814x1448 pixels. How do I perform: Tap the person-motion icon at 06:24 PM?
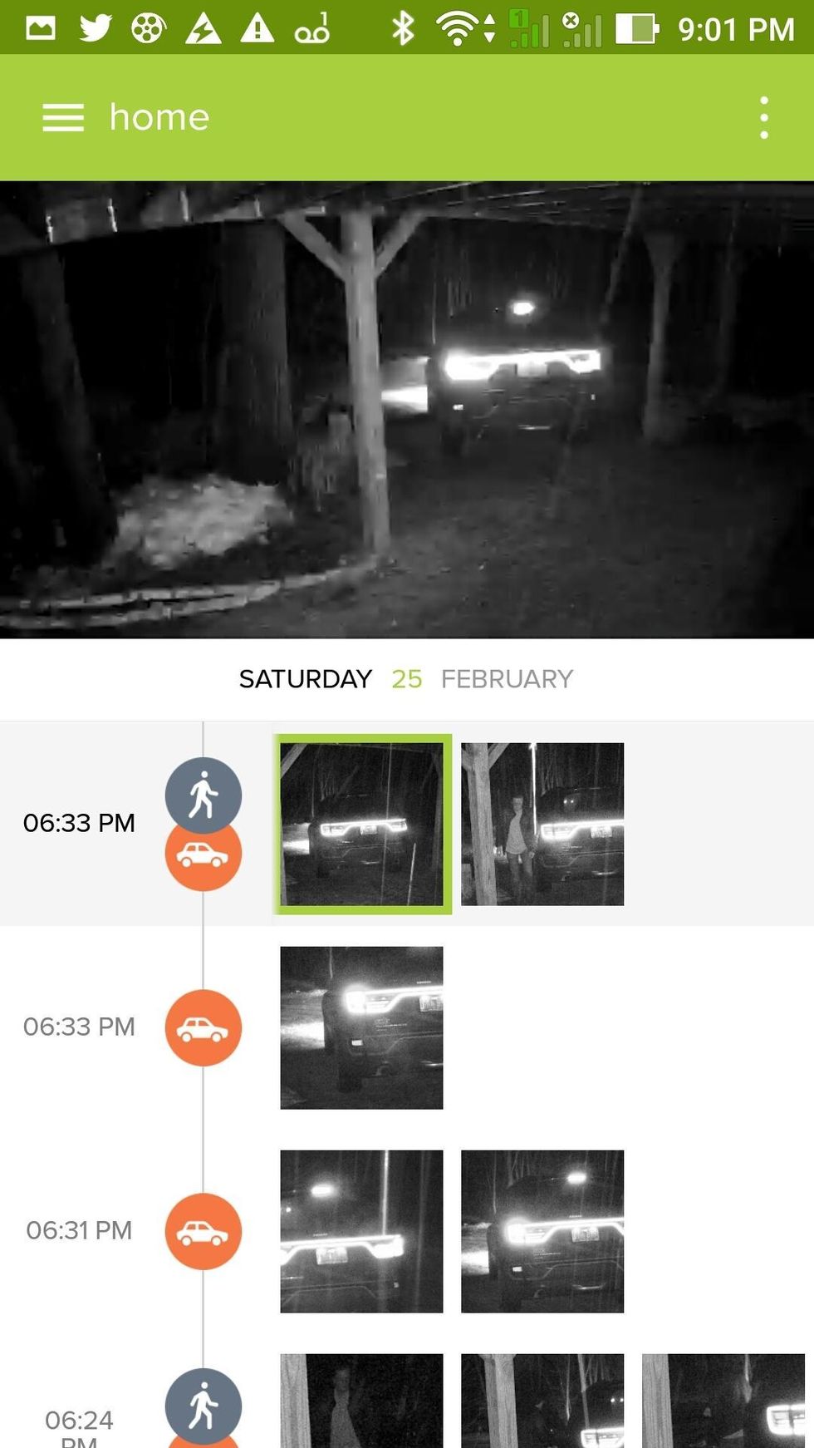[x=203, y=1406]
